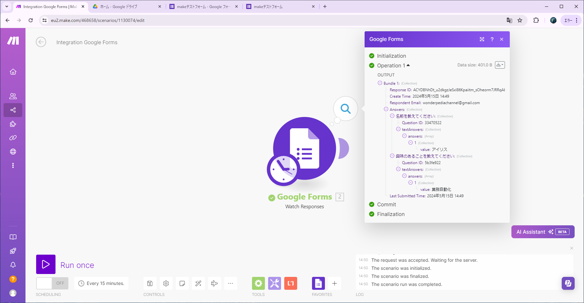Click the Run once play button
Screen dimensions: 584x303
click(46, 264)
